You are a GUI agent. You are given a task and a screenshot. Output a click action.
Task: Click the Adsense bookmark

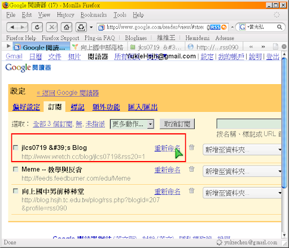pos(225,38)
